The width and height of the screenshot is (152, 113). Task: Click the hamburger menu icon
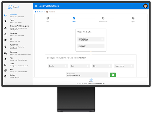(x=36, y=6)
